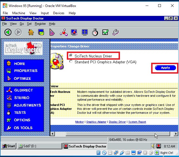Click the GLDirect molecule toolbar icon
The image size is (179, 157).
pos(64,32)
